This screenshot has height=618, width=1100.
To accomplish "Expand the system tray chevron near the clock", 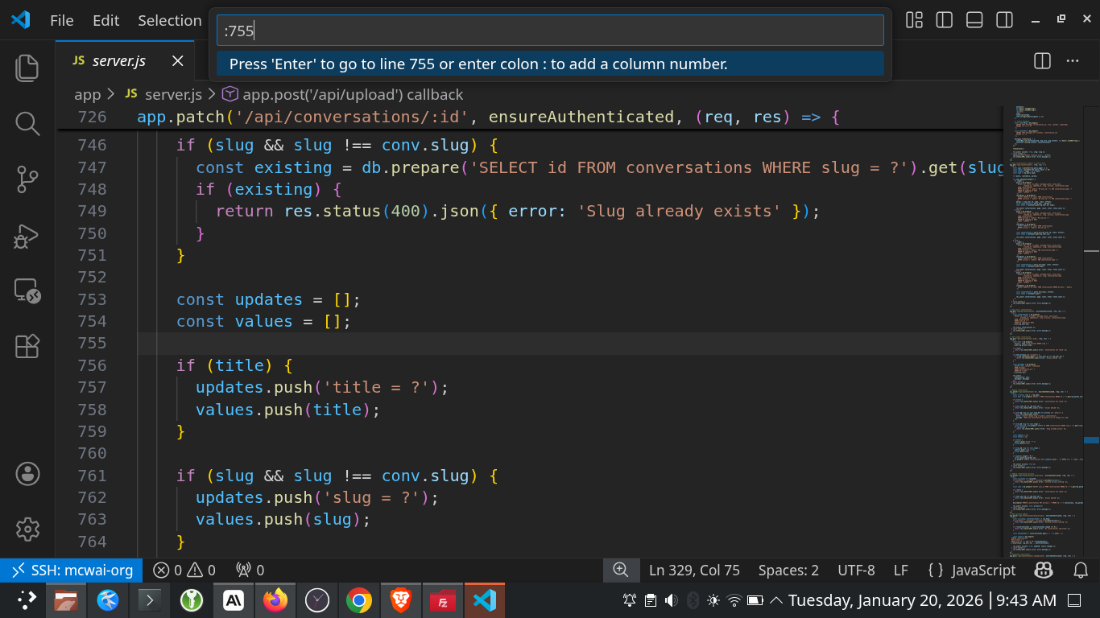I will 776,599.
